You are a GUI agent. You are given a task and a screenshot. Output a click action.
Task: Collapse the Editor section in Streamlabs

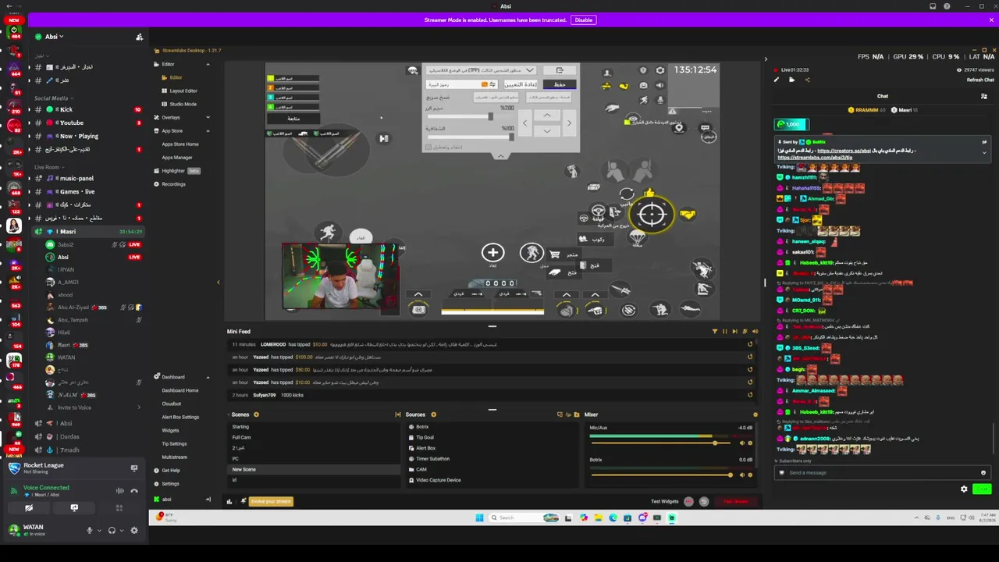tap(208, 64)
